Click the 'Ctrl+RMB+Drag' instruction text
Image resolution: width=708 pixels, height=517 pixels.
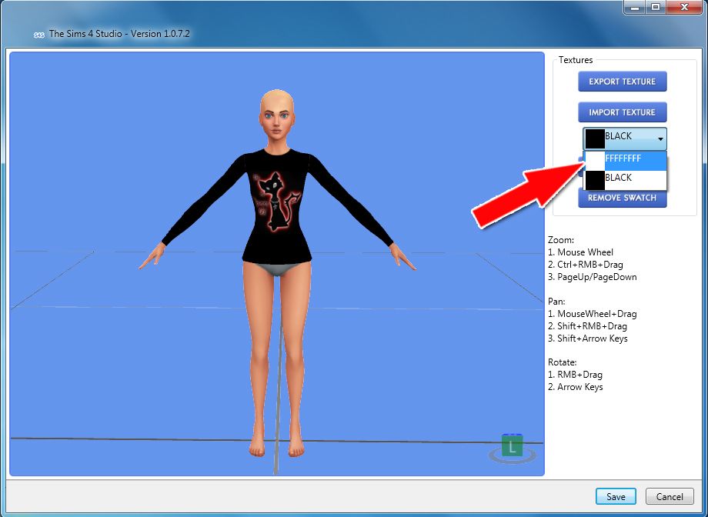(590, 265)
